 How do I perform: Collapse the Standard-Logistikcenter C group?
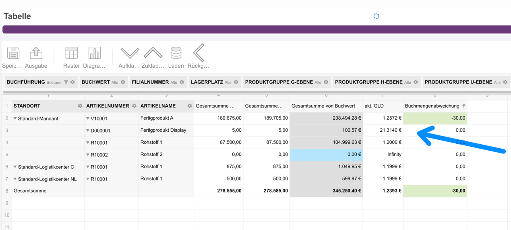pos(15,167)
